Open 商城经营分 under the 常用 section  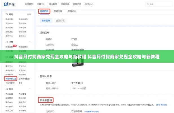[x=23, y=19]
